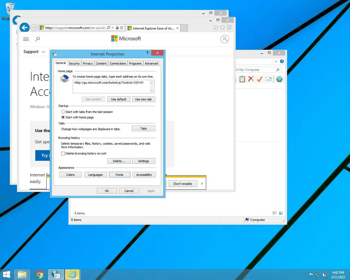Click the IE forward arrow button
This screenshot has height=280, width=350.
(x=34, y=28)
